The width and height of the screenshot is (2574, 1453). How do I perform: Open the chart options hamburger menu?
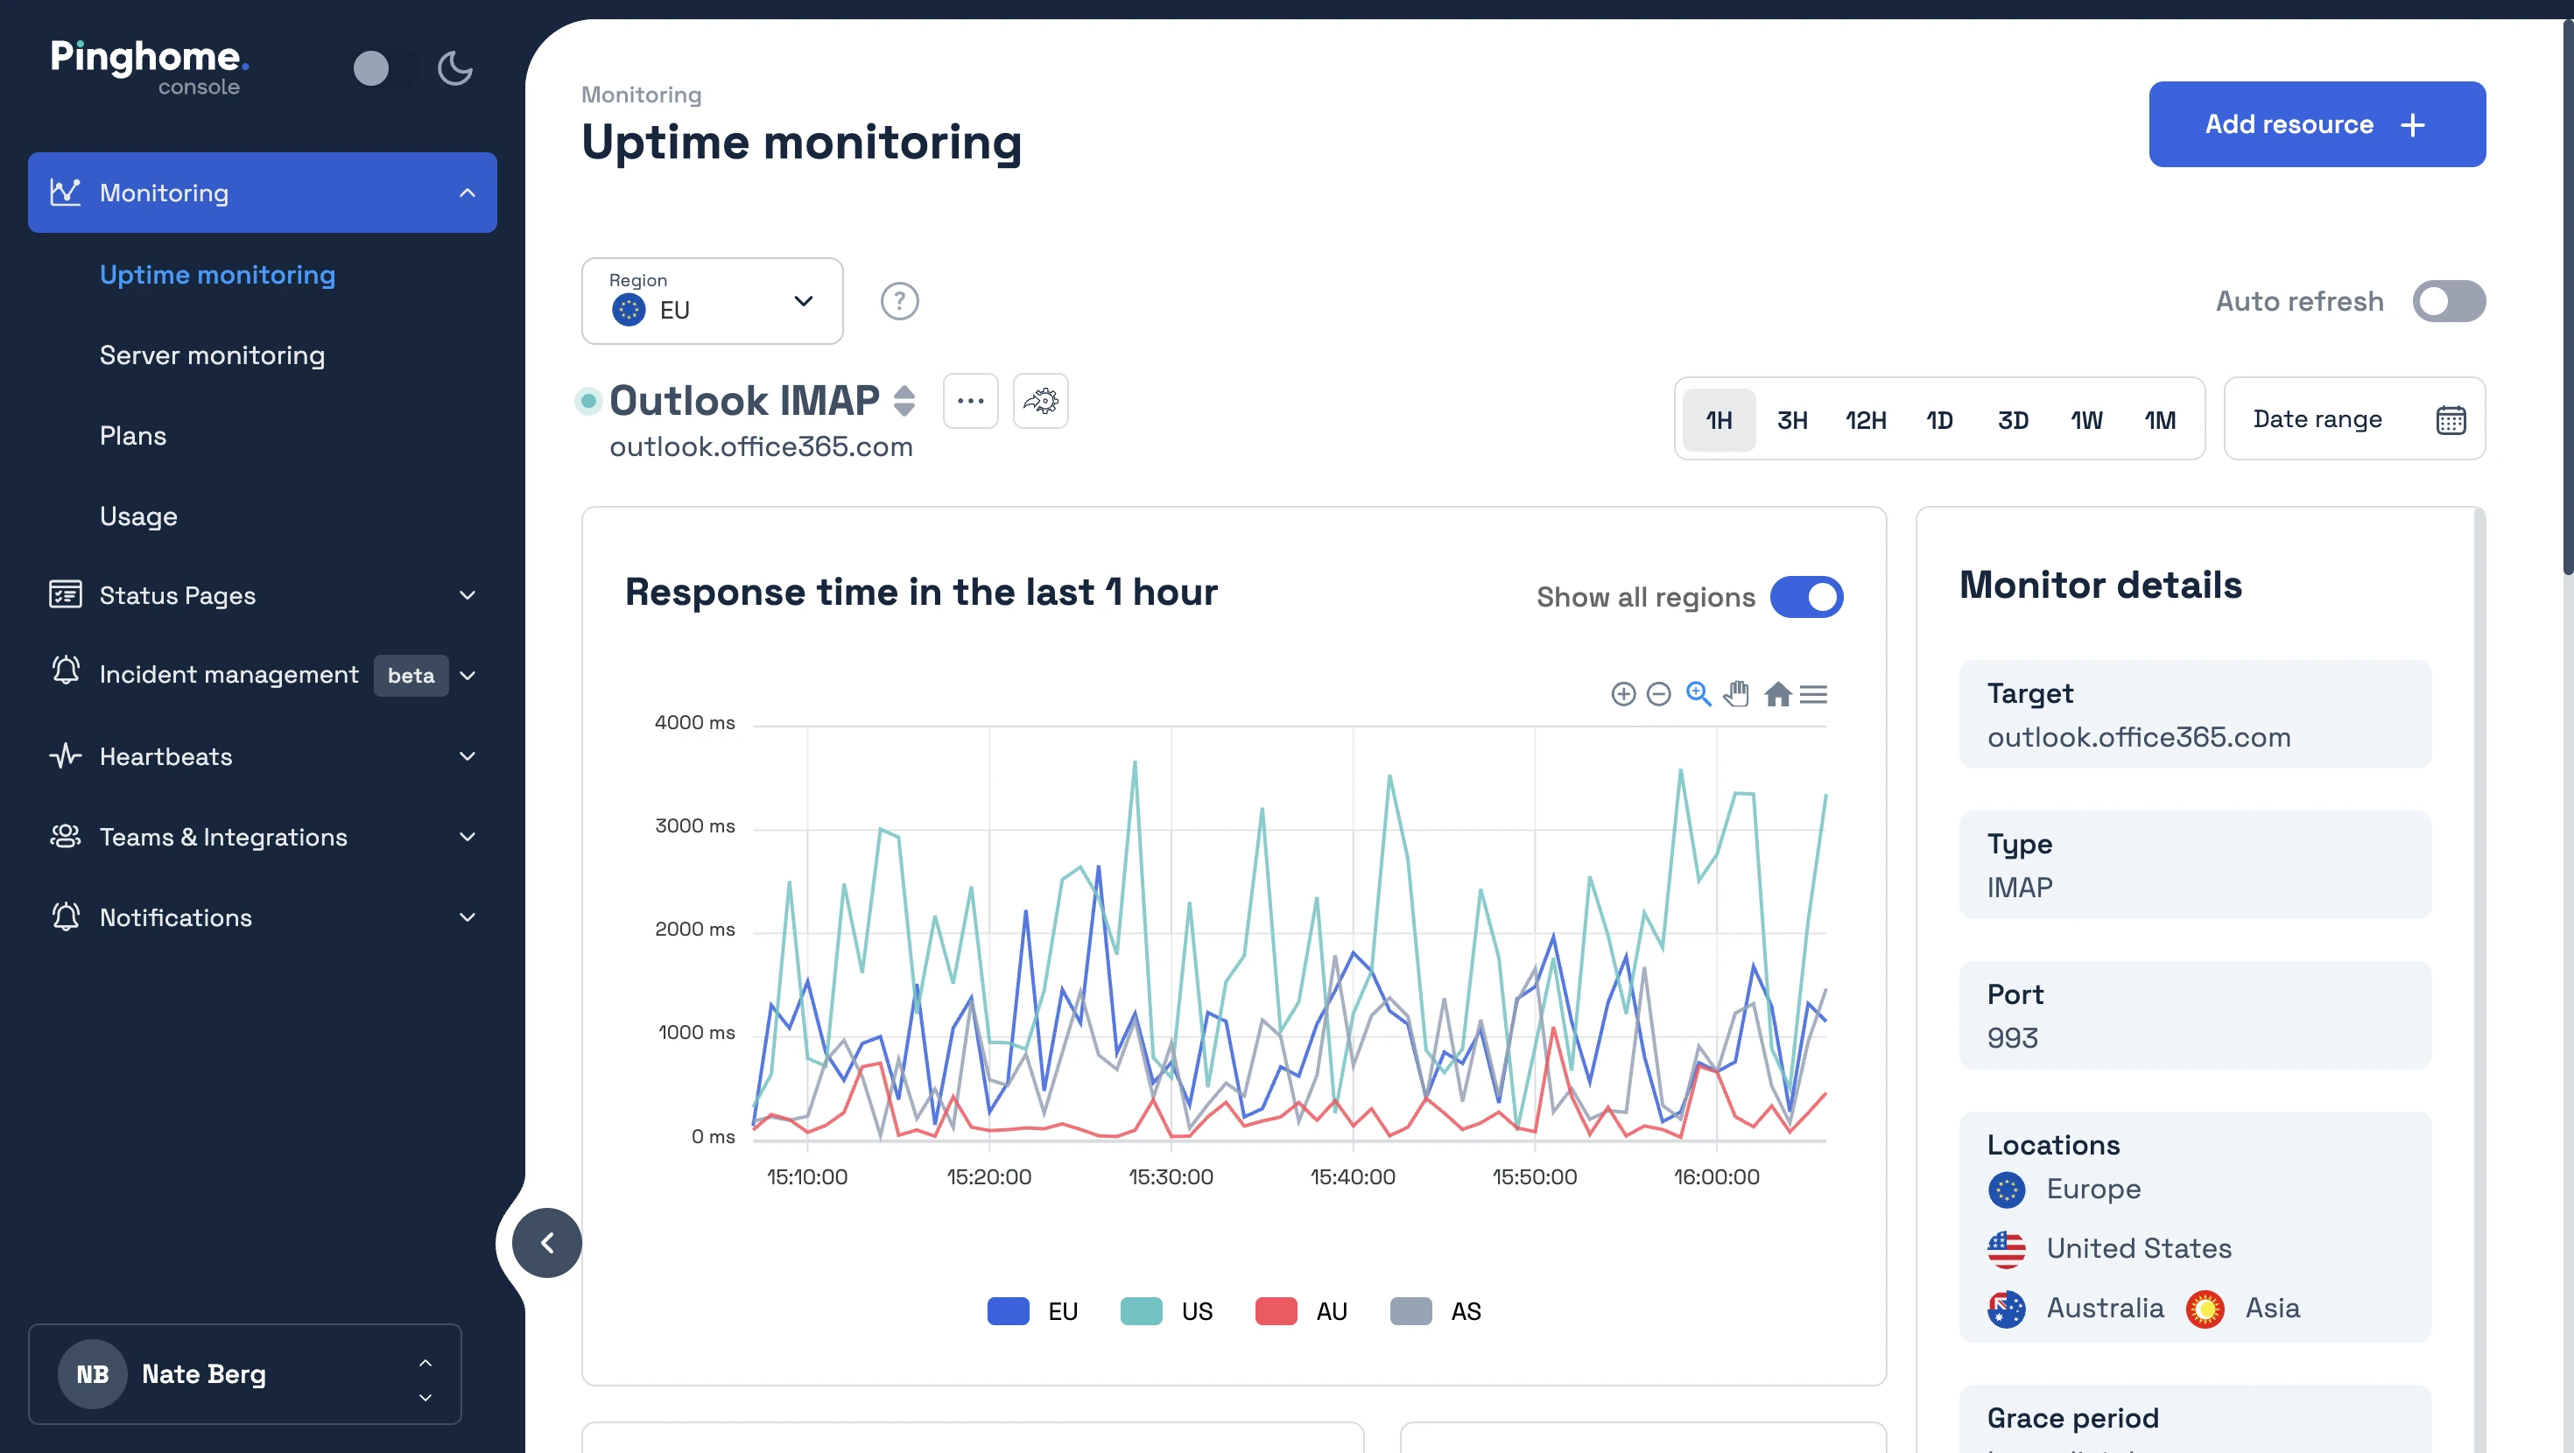pyautogui.click(x=1815, y=692)
